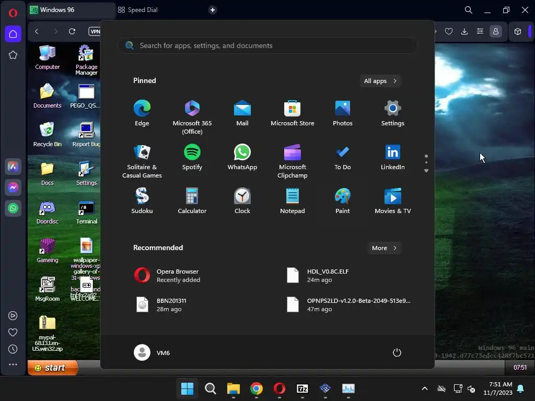Go to next pinned apps page

(x=426, y=171)
